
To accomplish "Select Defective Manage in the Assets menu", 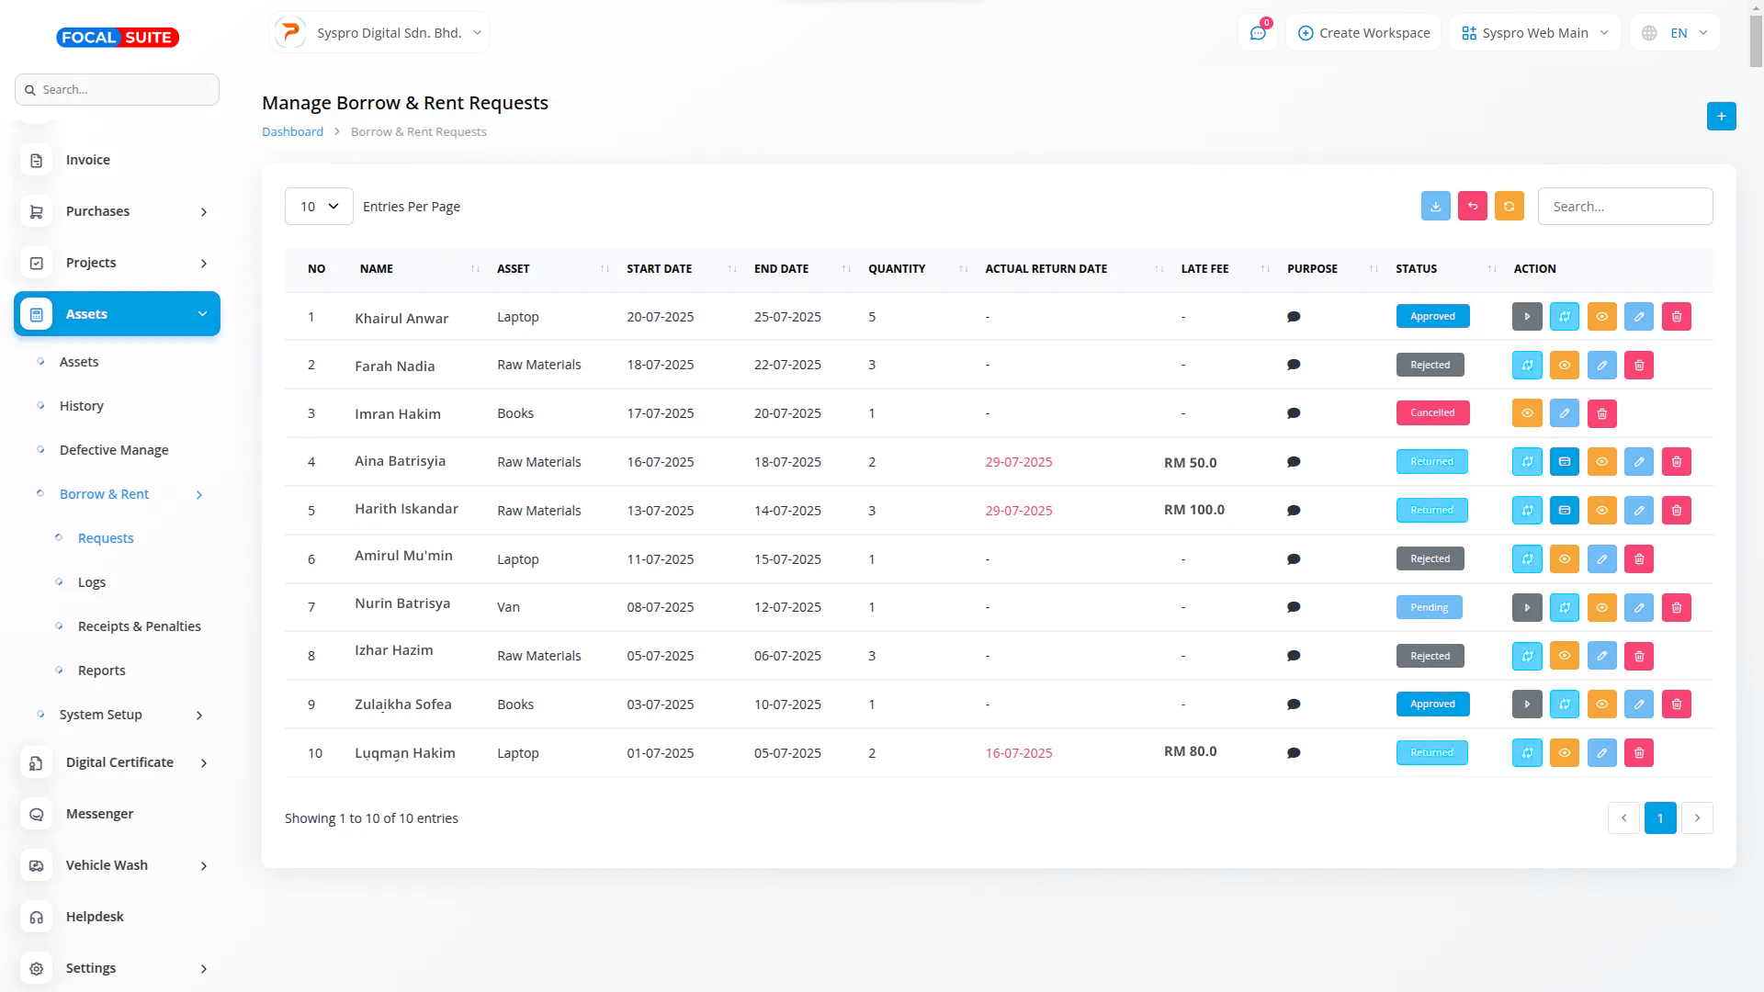I will point(114,450).
